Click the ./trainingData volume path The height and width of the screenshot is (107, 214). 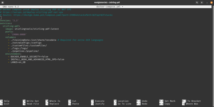(34, 40)
